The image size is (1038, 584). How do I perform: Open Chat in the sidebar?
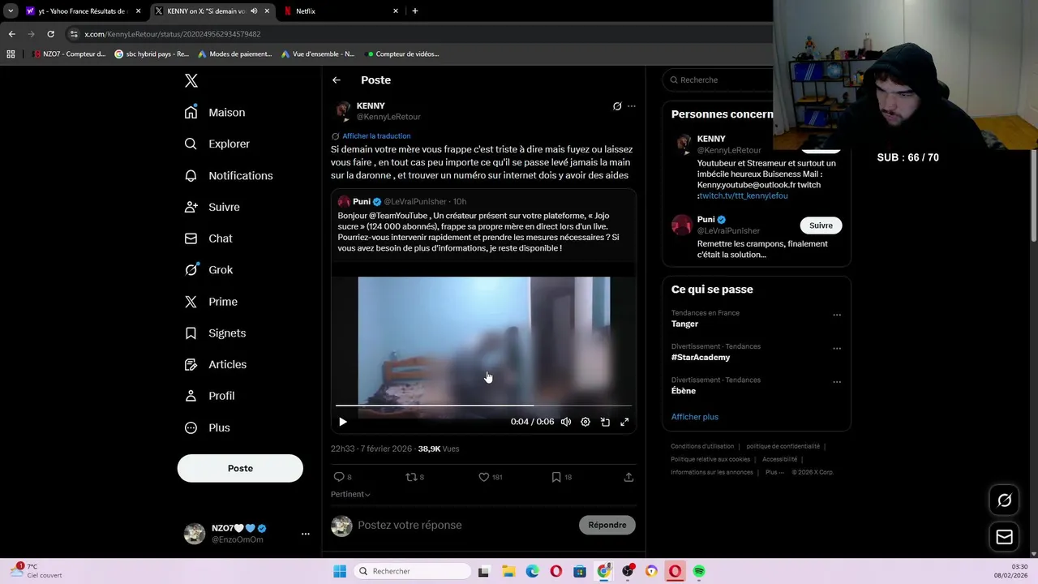point(208,238)
